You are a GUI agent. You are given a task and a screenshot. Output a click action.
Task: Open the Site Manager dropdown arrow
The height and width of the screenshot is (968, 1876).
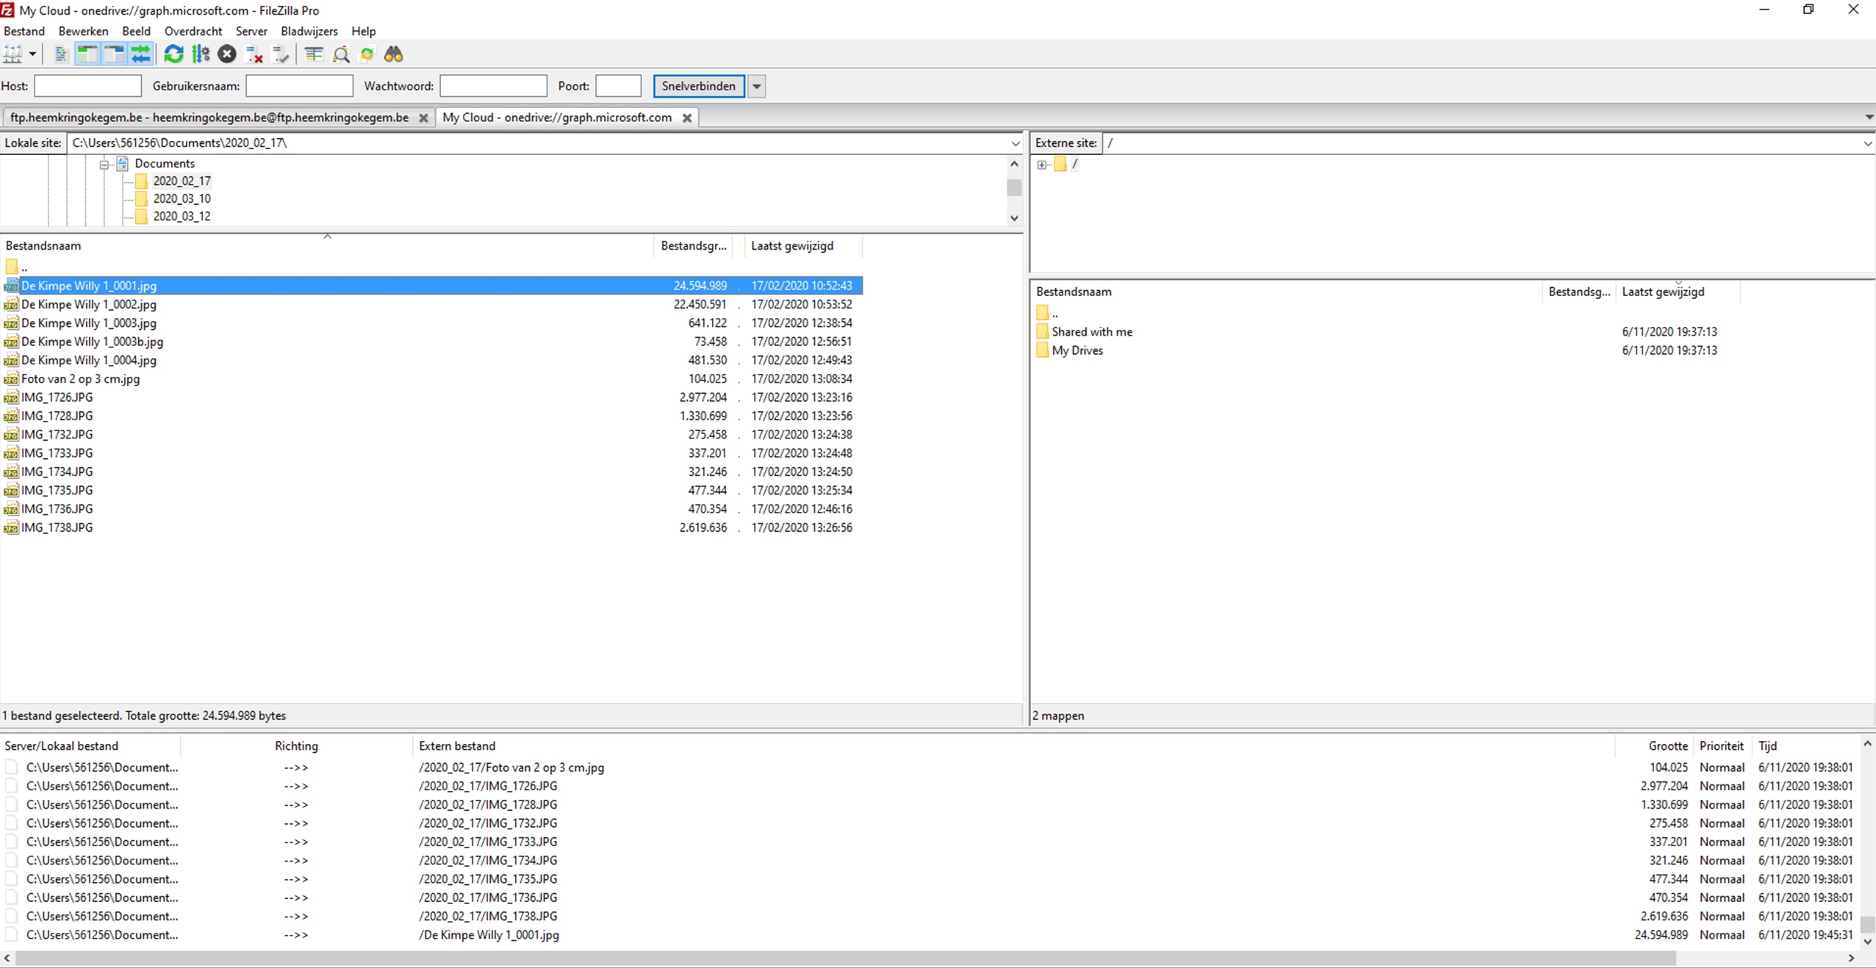[32, 54]
